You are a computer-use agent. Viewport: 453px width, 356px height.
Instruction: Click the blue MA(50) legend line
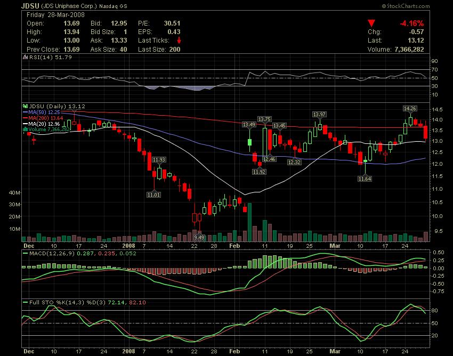pyautogui.click(x=26, y=112)
